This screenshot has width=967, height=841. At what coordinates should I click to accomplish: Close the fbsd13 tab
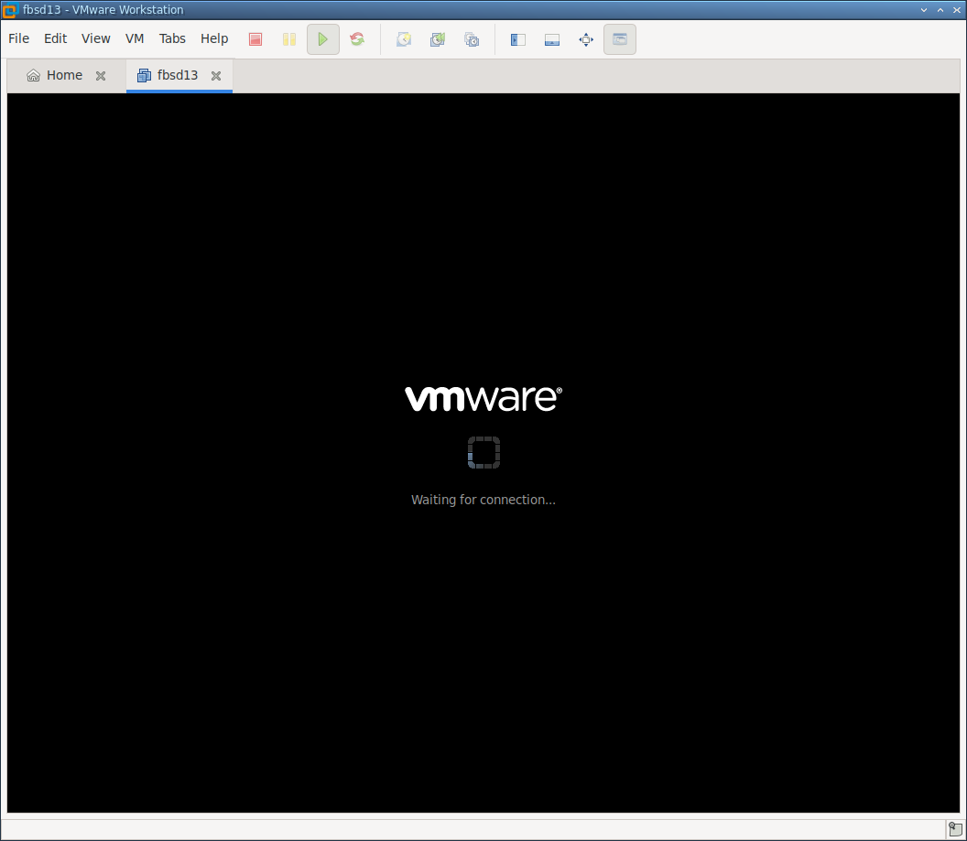[x=216, y=76]
